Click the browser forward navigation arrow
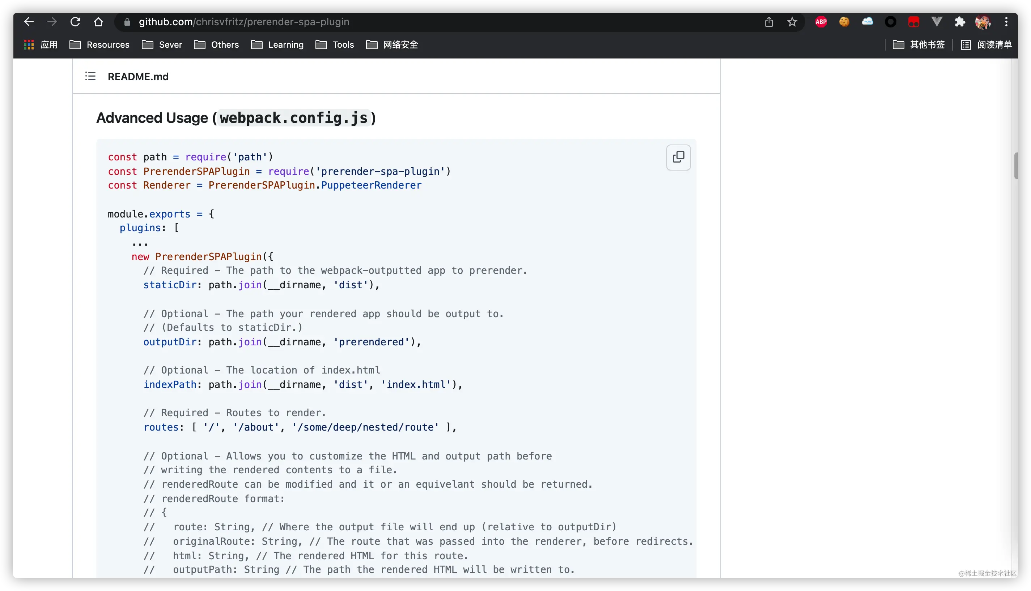 click(x=52, y=22)
